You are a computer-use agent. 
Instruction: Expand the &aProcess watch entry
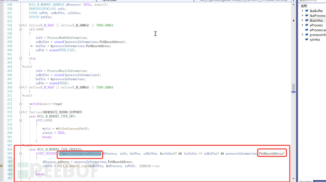[x=302, y=16]
